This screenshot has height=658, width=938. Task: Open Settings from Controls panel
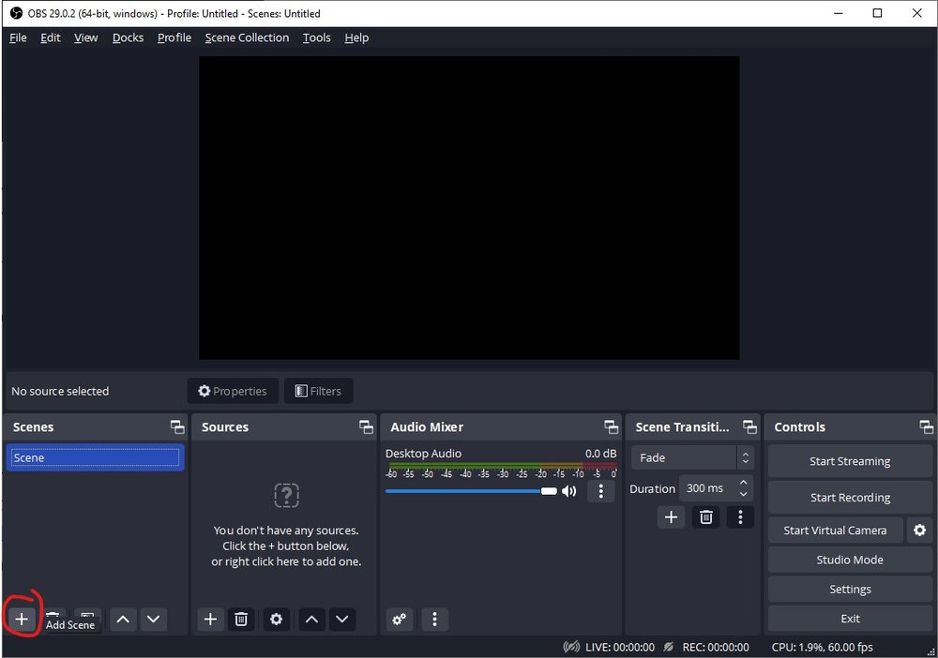point(850,590)
